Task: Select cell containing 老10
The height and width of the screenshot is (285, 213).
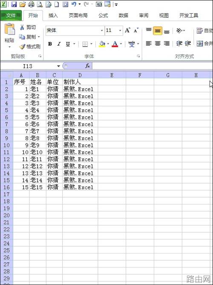Action: 37,152
